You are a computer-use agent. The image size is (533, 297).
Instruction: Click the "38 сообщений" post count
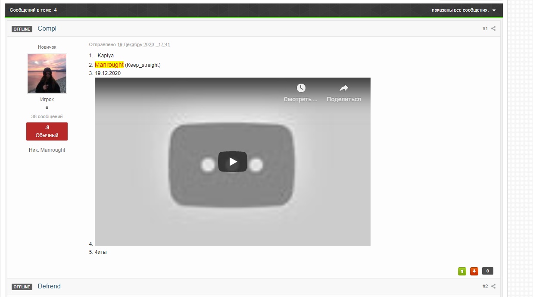click(x=47, y=117)
